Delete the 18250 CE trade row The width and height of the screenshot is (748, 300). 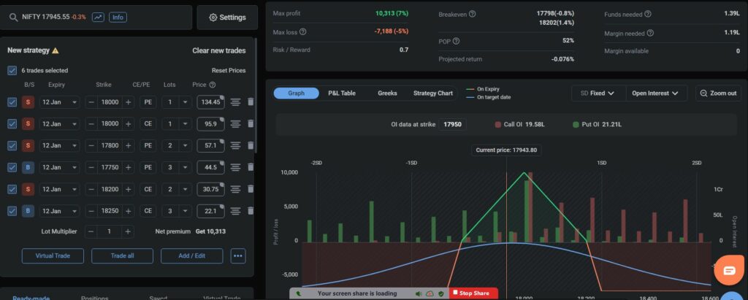point(251,211)
